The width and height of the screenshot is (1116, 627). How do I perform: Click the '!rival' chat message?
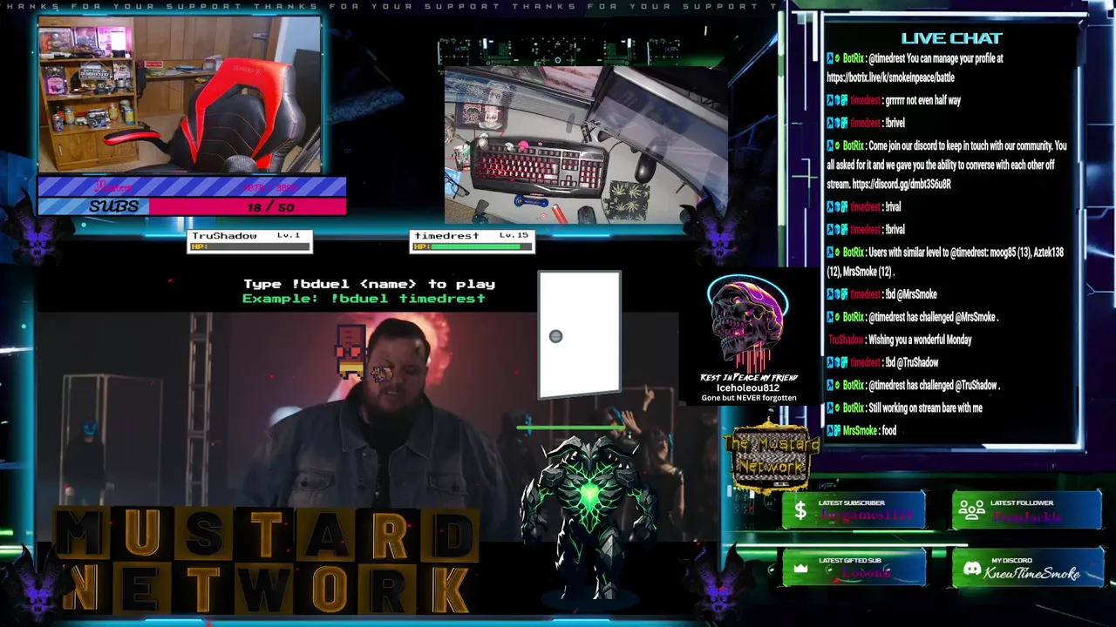tap(893, 207)
